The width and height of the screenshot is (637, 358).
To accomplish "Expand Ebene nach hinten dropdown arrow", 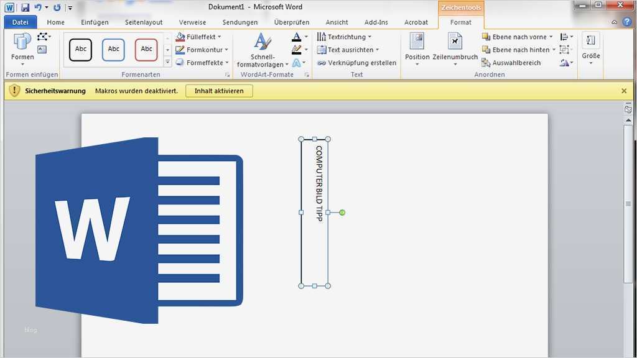I will pyautogui.click(x=553, y=50).
